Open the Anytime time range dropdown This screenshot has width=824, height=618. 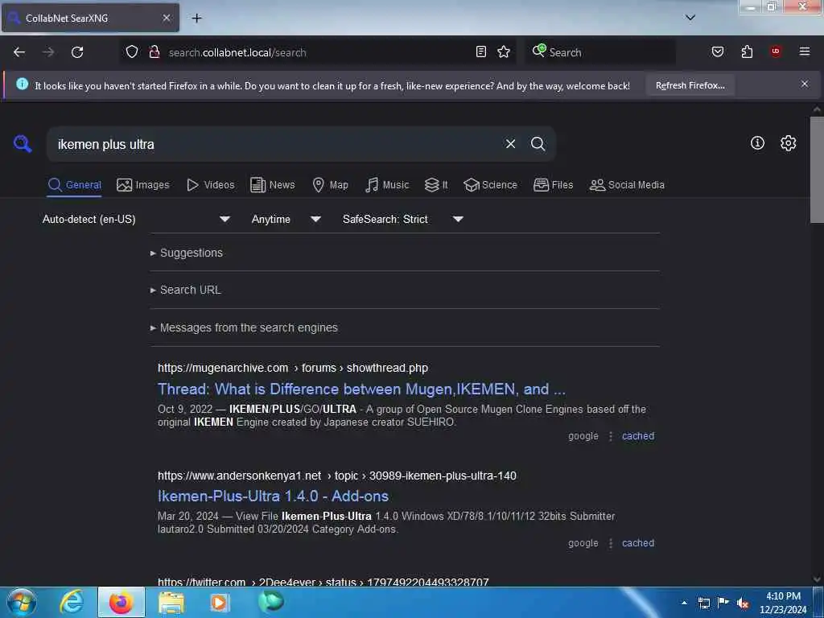coord(286,219)
